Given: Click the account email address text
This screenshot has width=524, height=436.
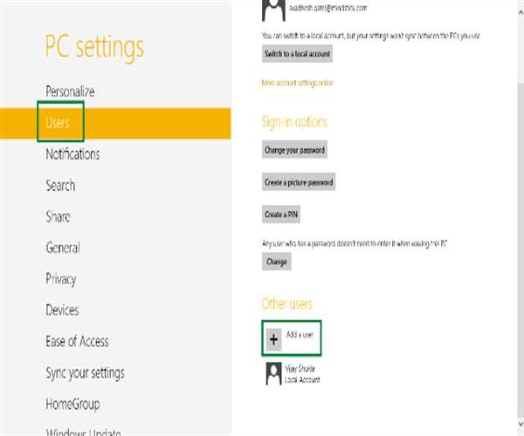Looking at the screenshot, I should pyautogui.click(x=327, y=8).
